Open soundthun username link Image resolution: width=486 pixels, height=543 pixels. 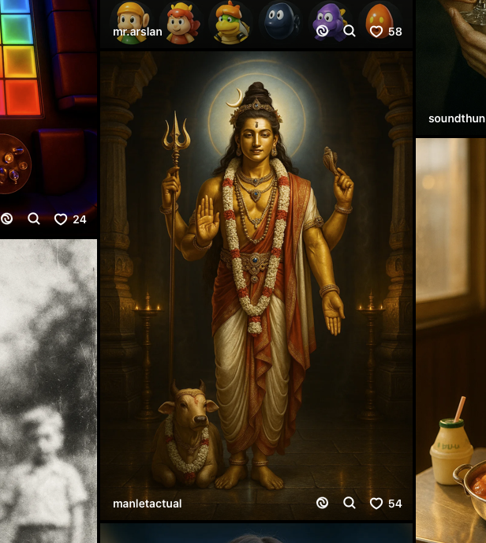457,118
